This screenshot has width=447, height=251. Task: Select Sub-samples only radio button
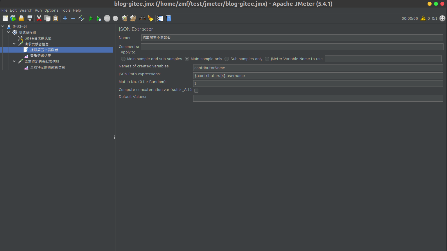click(227, 59)
